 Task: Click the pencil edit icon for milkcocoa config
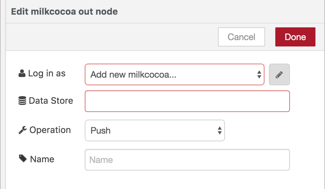point(279,75)
